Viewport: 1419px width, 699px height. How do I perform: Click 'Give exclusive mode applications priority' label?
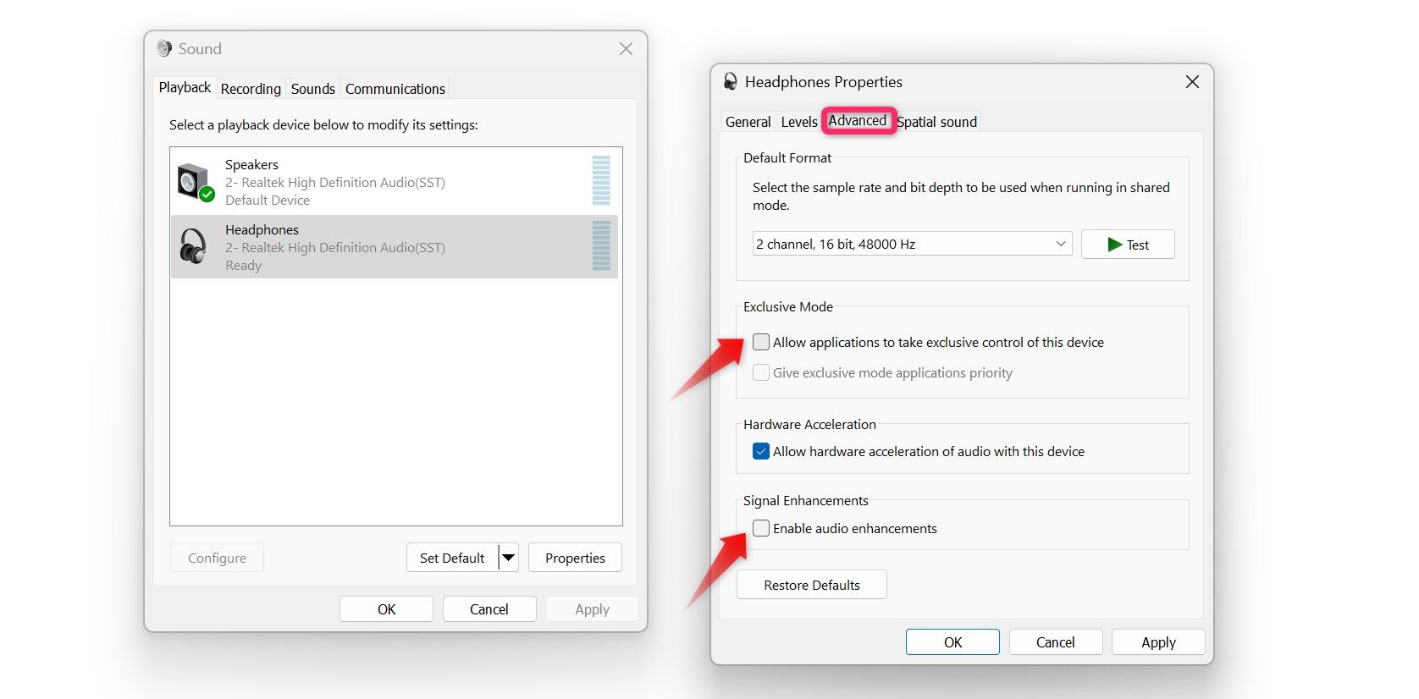(x=892, y=372)
